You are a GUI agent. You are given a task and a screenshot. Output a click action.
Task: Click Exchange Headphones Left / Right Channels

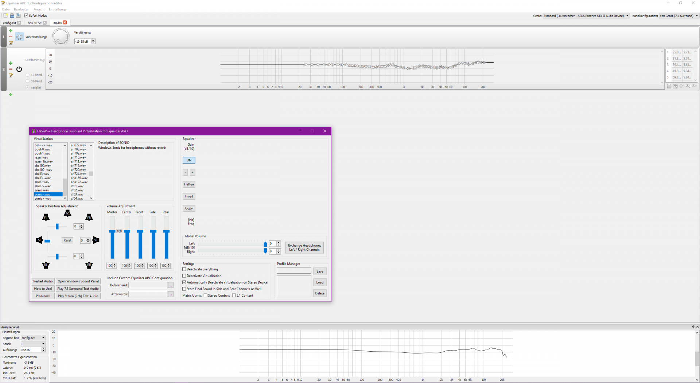[x=304, y=247]
